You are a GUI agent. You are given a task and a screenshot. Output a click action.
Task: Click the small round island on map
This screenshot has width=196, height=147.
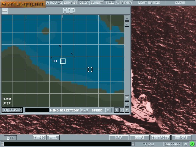pos(46,31)
